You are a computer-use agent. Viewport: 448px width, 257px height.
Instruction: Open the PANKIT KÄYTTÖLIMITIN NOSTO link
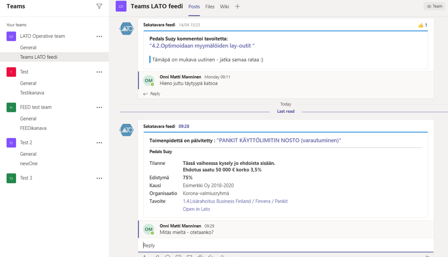tap(279, 140)
